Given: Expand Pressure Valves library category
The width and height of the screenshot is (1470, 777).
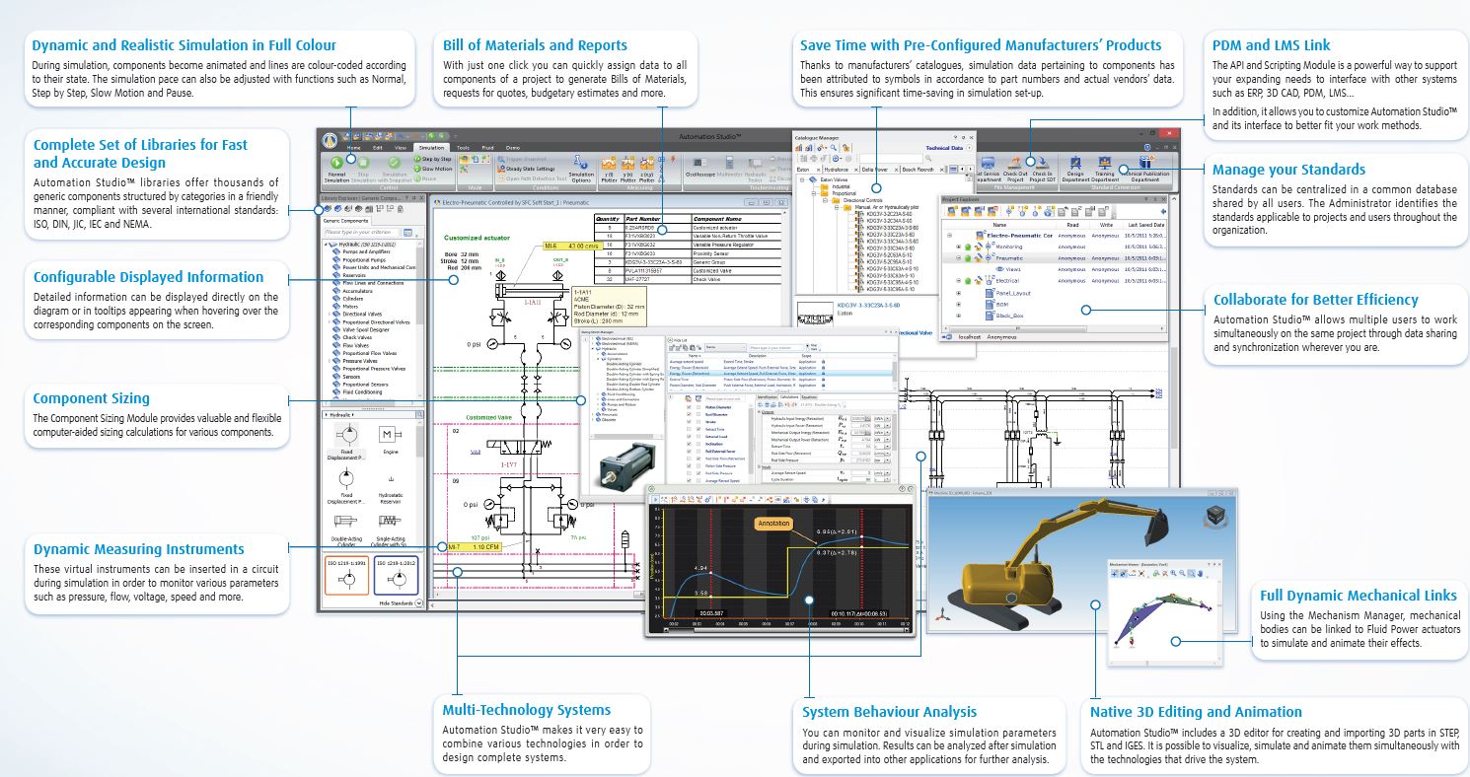Looking at the screenshot, I should coord(330,362).
